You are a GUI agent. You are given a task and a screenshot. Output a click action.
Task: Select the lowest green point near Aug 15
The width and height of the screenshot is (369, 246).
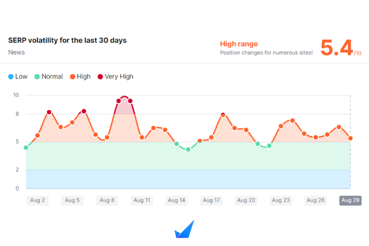pyautogui.click(x=188, y=150)
